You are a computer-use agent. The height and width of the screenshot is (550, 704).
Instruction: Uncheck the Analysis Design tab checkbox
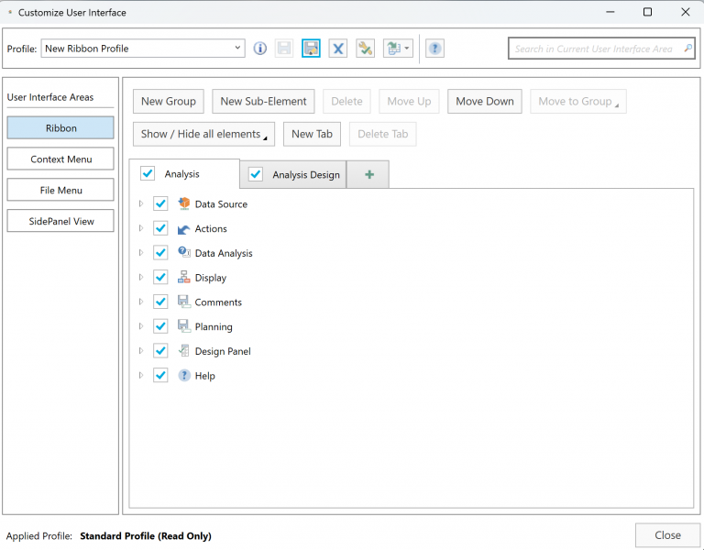[x=256, y=174]
